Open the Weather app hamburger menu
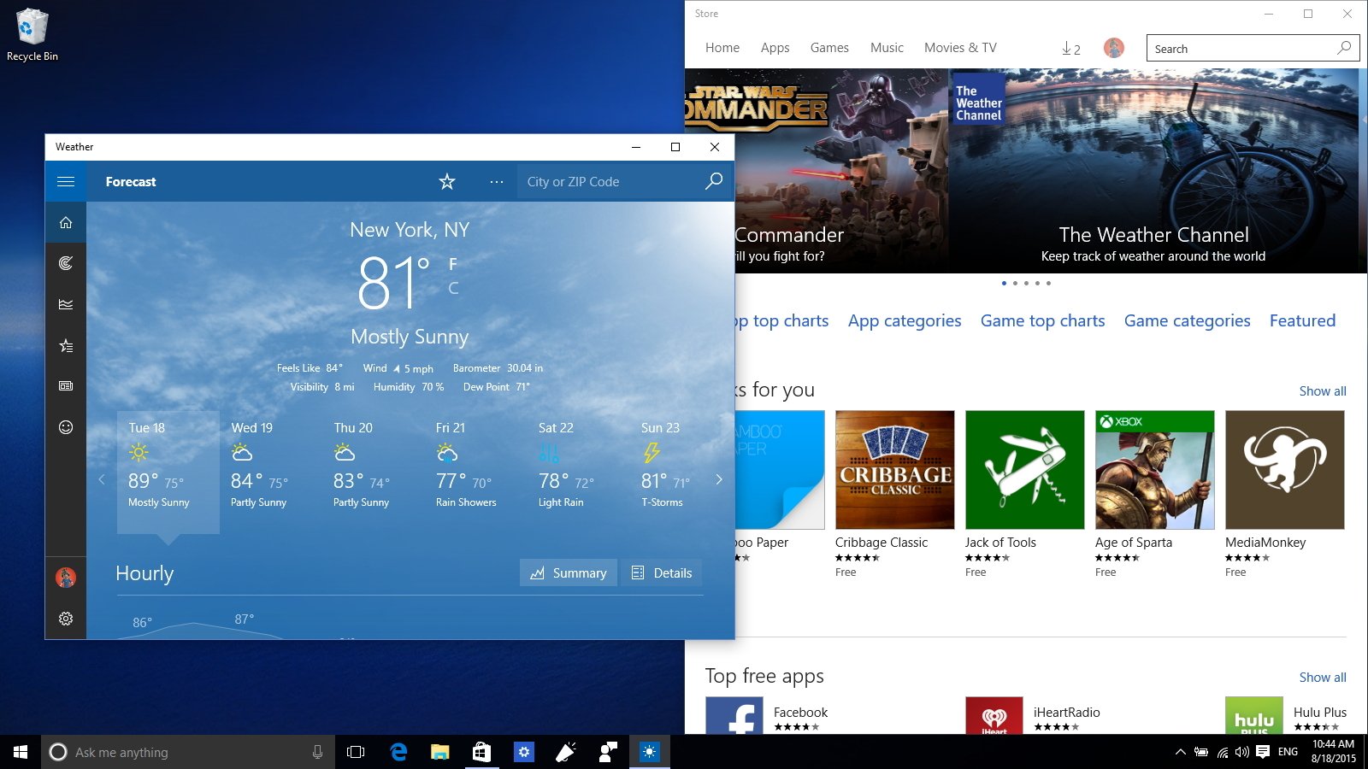 pos(66,181)
